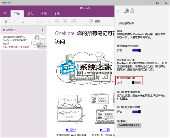Screen dimensions: 170x138
Task: Maximize the OneNote window
Action: point(157,3)
